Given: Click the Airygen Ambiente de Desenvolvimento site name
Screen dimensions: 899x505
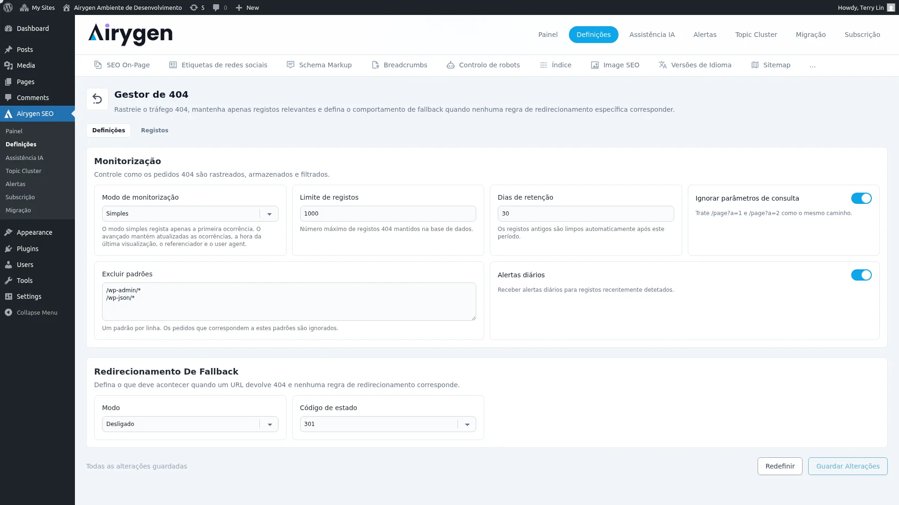Looking at the screenshot, I should 128,7.
